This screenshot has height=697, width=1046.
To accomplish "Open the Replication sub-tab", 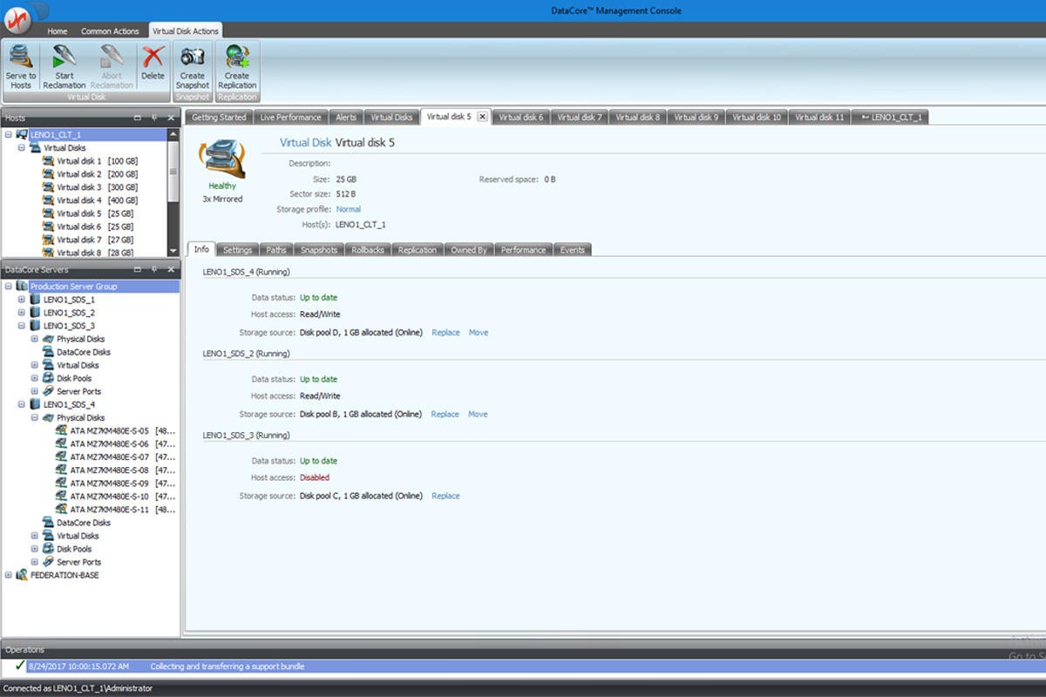I will 418,250.
